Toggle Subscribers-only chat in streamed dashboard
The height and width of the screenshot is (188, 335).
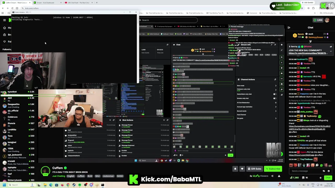point(275,94)
